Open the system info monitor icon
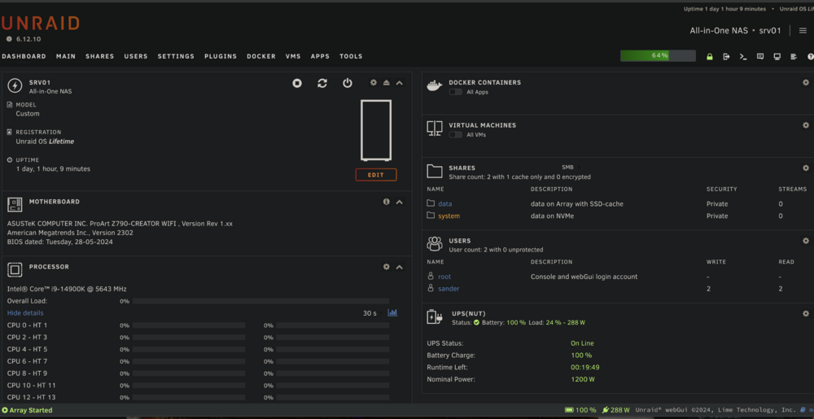This screenshot has width=814, height=419. click(x=777, y=56)
